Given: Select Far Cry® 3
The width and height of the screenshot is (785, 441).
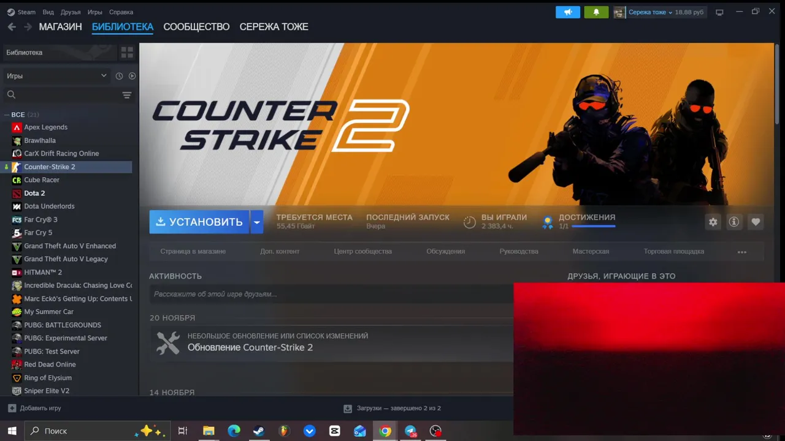Looking at the screenshot, I should pyautogui.click(x=40, y=219).
